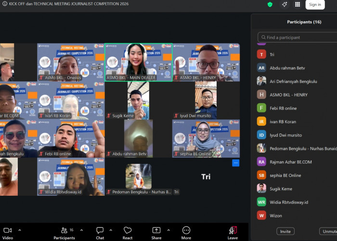
Task: Open the React heart button
Action: [128, 233]
